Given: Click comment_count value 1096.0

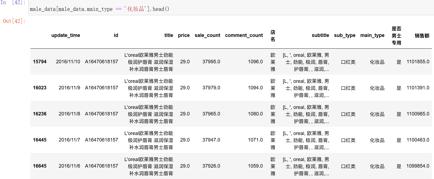Looking at the screenshot, I should 255,62.
